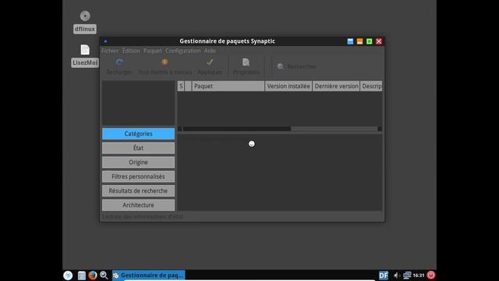Open the Paquet menu
The image size is (499, 281).
click(x=153, y=51)
